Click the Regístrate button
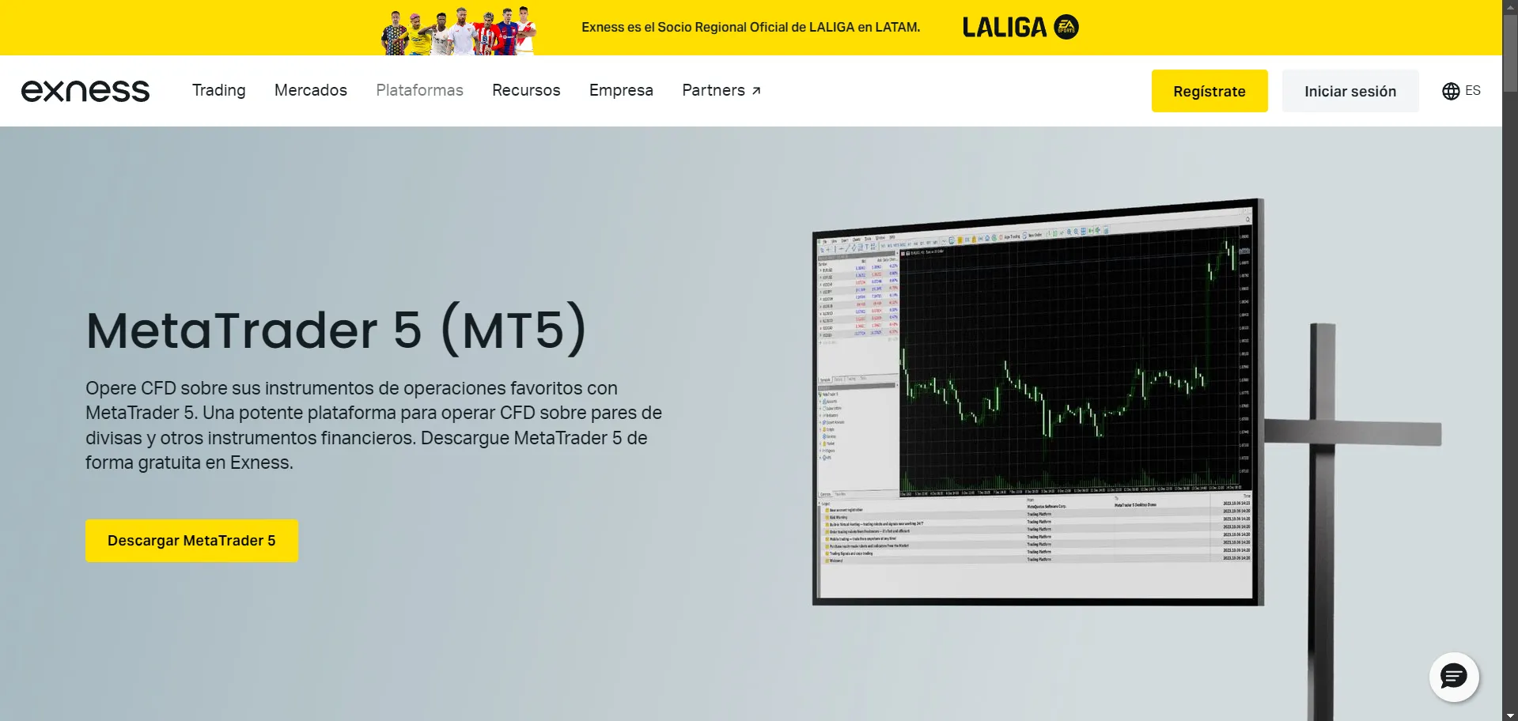 pos(1209,91)
